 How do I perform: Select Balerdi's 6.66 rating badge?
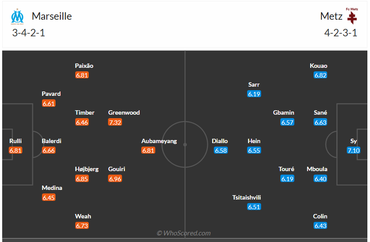pyautogui.click(x=49, y=151)
